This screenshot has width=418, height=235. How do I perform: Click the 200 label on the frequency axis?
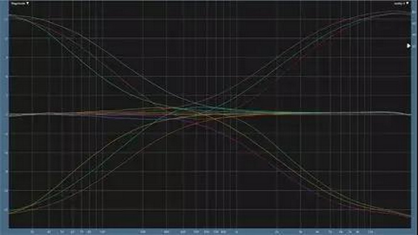tap(143, 232)
